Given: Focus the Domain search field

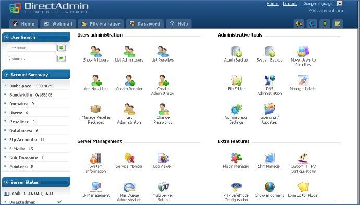Looking at the screenshot, I should (x=32, y=58).
